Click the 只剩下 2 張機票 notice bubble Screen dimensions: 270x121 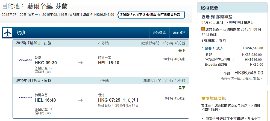point(151,14)
